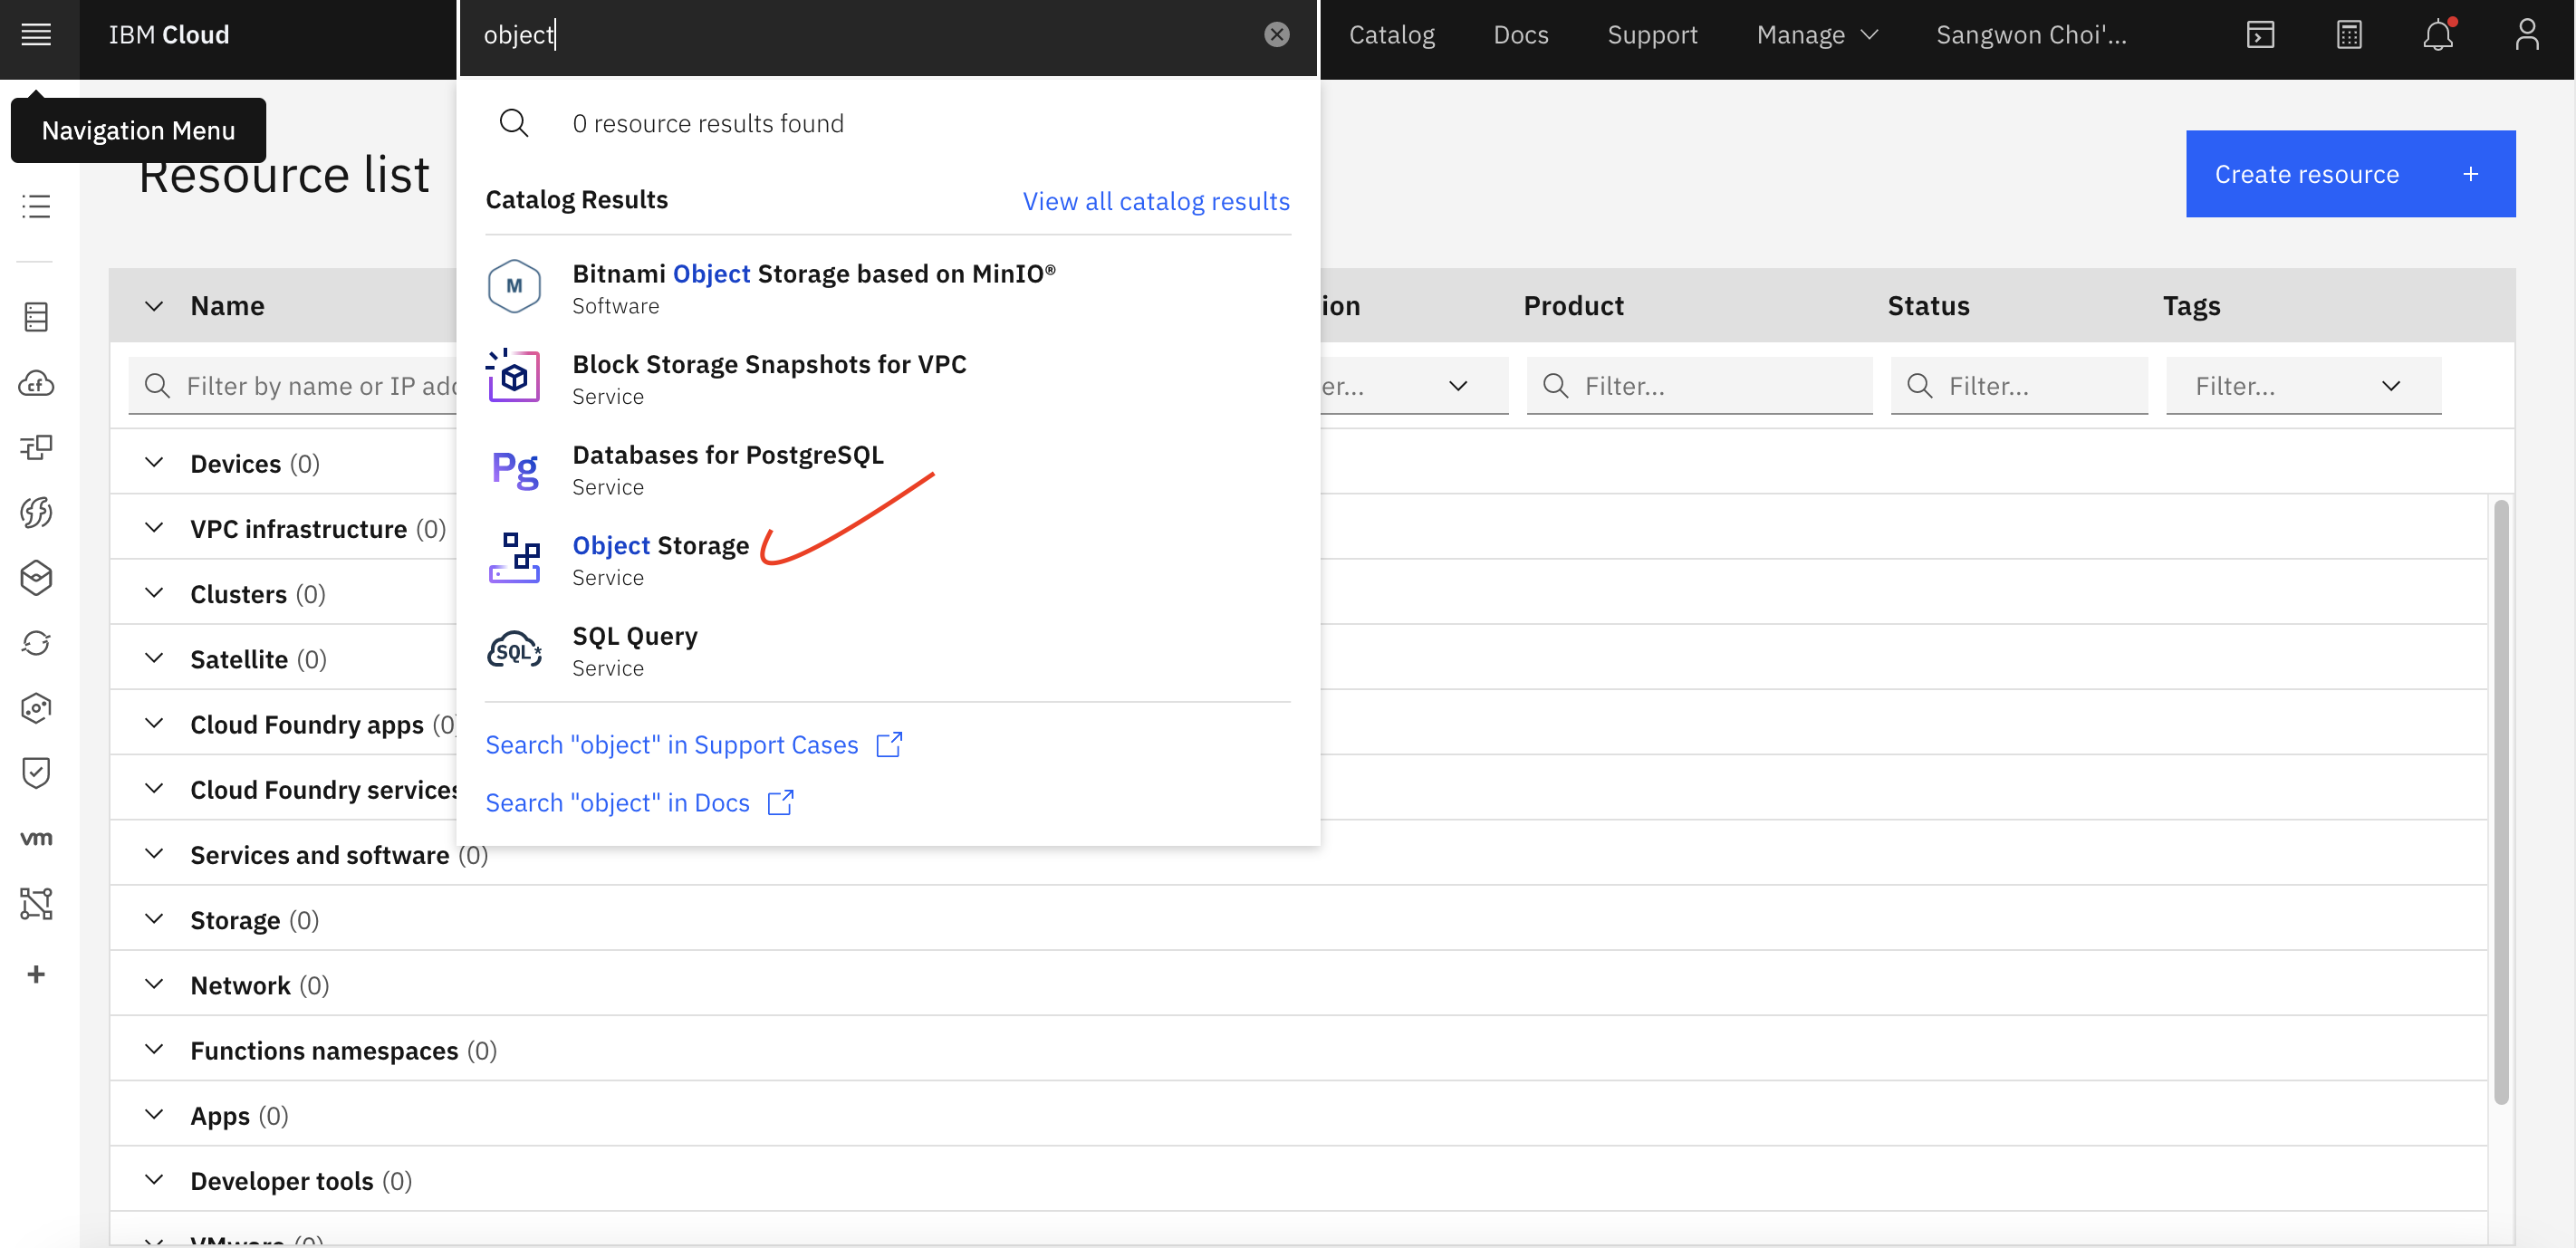Open the hamburger navigation menu
This screenshot has height=1248, width=2576.
click(36, 35)
